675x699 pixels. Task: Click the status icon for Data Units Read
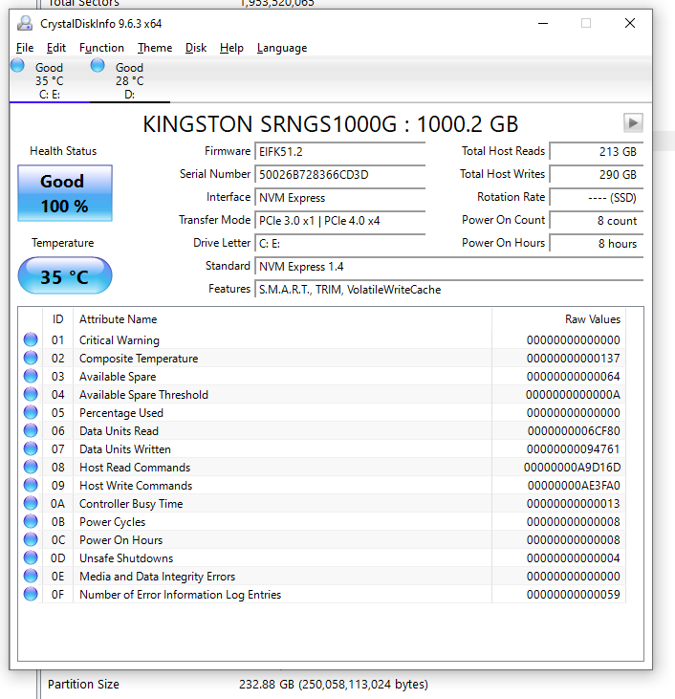pos(31,430)
